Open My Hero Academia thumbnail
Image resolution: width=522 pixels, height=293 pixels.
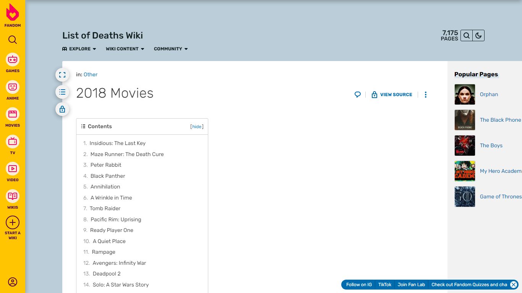point(465,171)
